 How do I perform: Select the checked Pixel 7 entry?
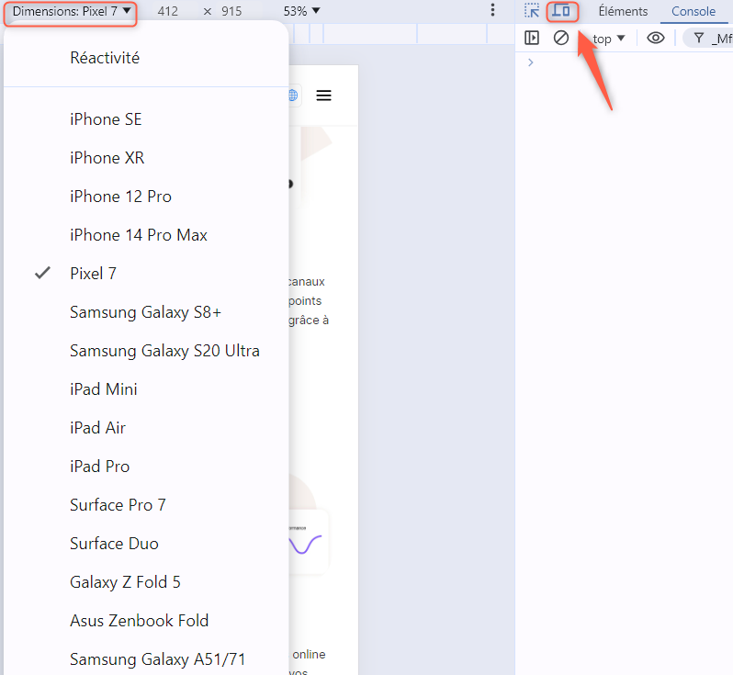point(146,274)
